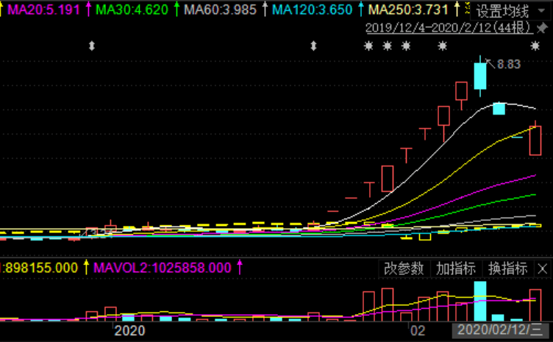The image size is (553, 342).
Task: Click the MA20:5.191 label
Action: click(43, 10)
